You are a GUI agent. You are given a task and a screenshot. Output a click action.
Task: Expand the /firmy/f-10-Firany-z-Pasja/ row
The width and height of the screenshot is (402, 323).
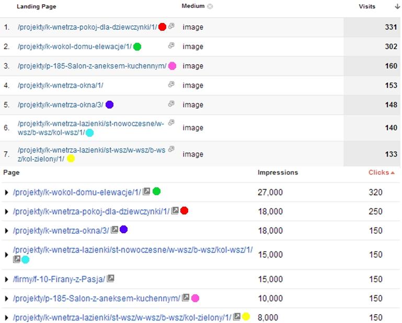(6, 279)
